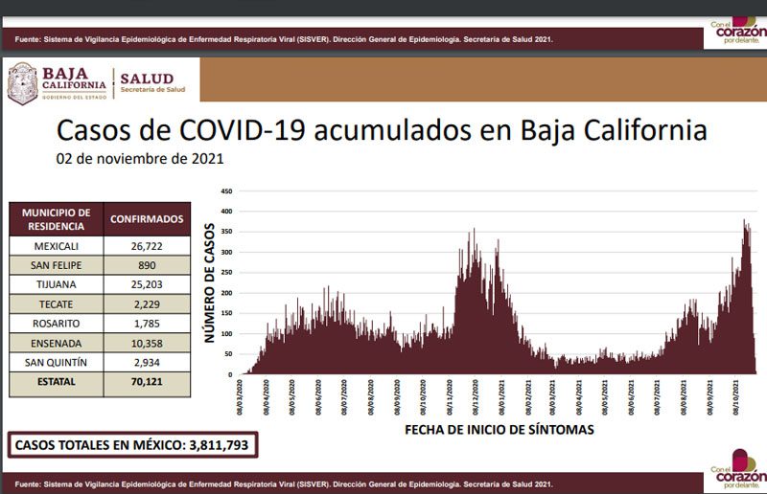The height and width of the screenshot is (494, 767).
Task: Select the value 1,785 for Rosarito
Action: pos(147,324)
